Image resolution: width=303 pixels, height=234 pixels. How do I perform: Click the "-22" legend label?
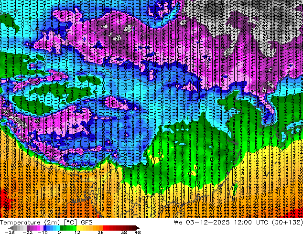(28, 232)
